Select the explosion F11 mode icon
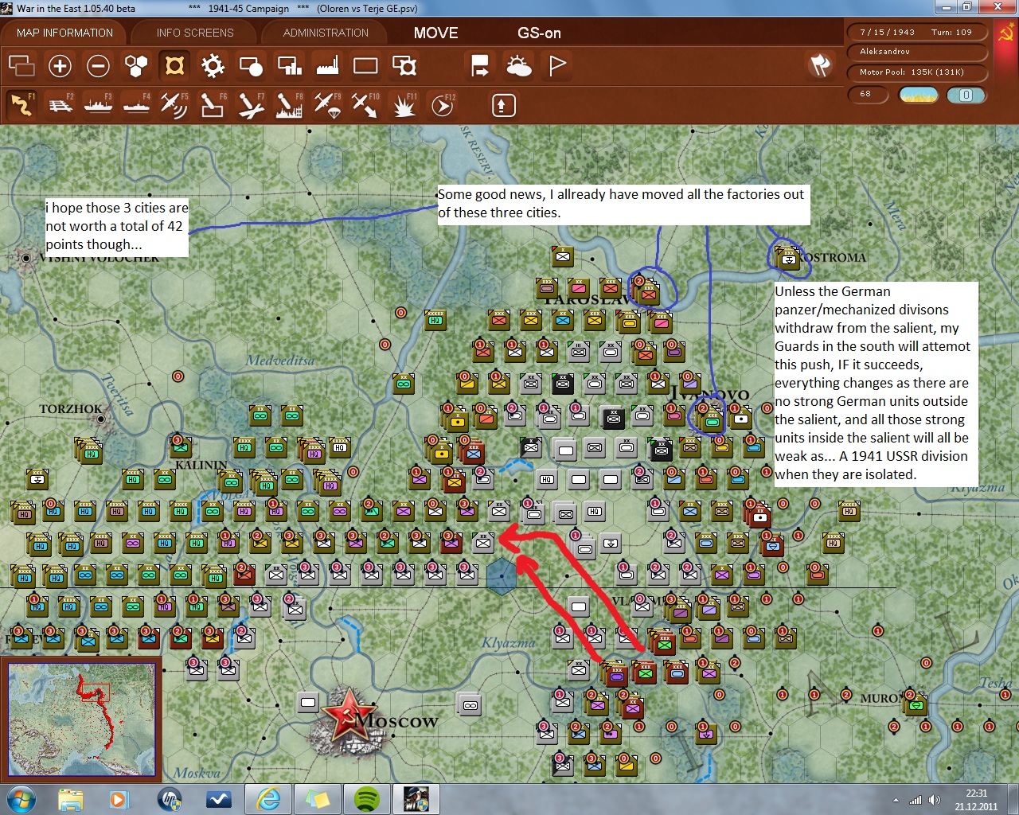The image size is (1019, 815). click(x=404, y=104)
